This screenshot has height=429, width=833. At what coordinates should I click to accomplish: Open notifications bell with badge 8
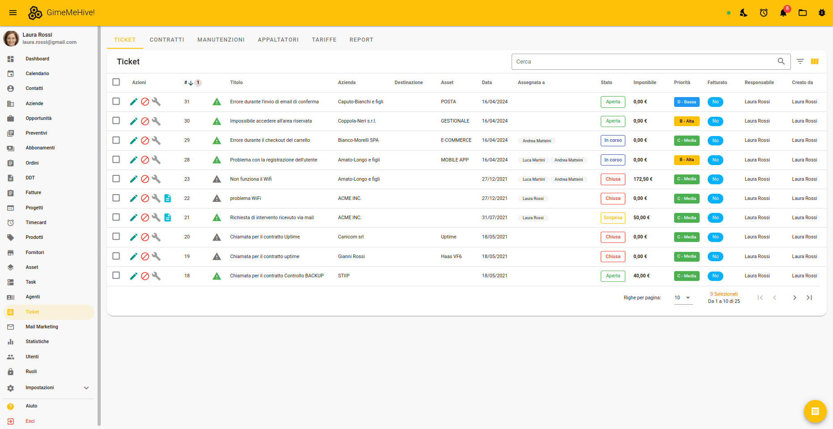pyautogui.click(x=783, y=13)
